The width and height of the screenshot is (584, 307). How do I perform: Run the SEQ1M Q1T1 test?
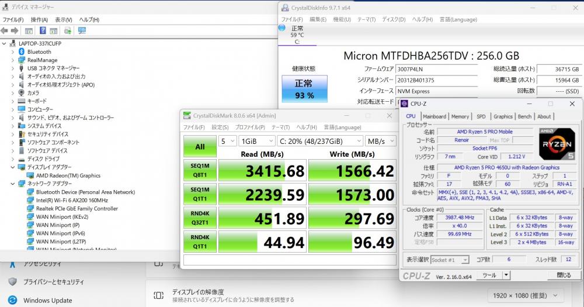(x=200, y=194)
